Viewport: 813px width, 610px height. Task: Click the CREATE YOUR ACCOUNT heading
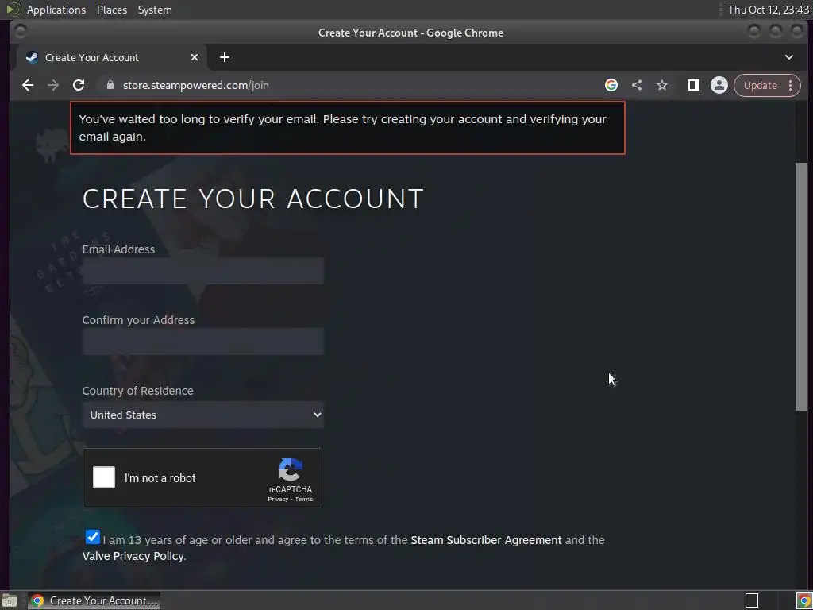click(x=253, y=199)
